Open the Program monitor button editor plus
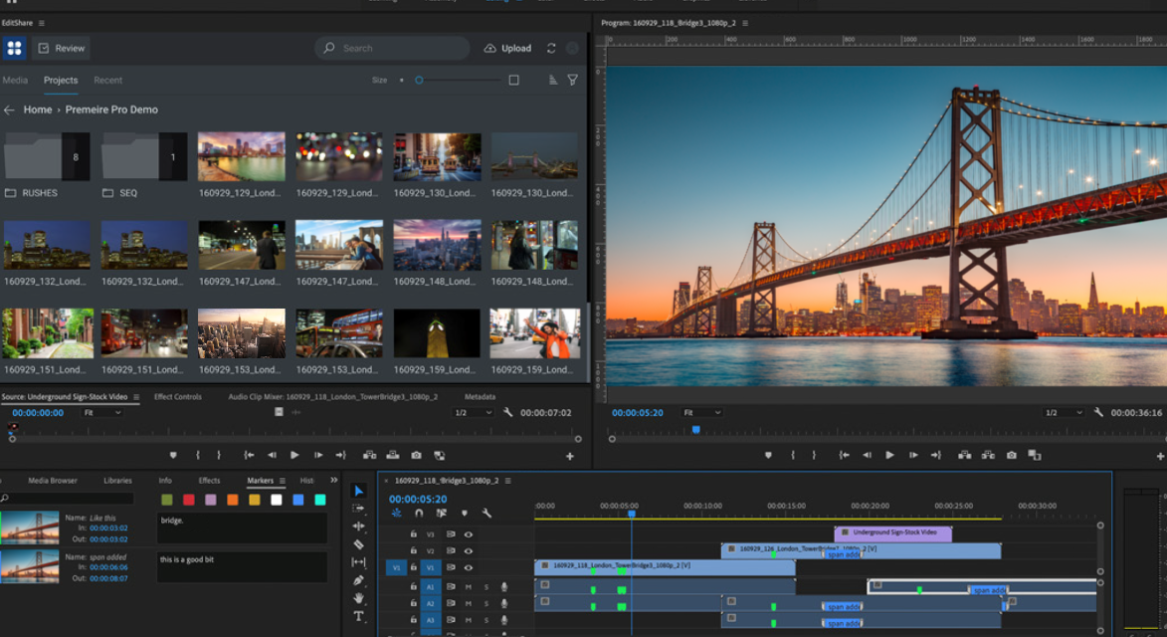The height and width of the screenshot is (637, 1167). tap(1161, 456)
